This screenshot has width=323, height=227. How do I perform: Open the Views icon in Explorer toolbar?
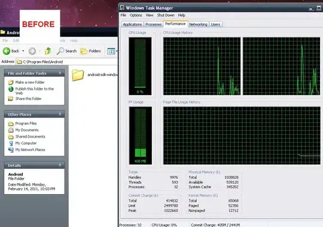tap(111, 51)
